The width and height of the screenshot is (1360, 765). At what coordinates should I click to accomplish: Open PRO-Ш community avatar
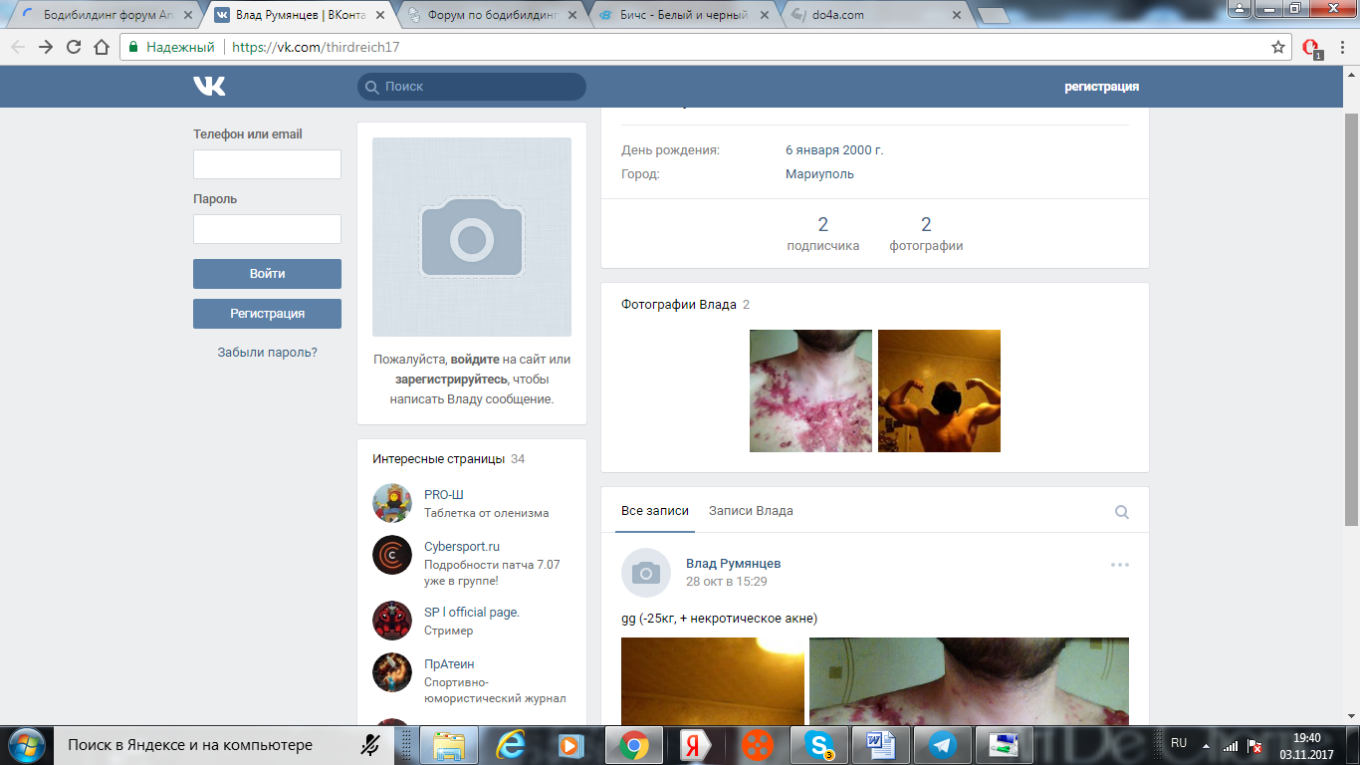pos(392,503)
